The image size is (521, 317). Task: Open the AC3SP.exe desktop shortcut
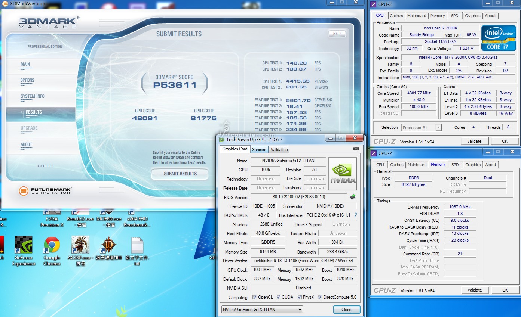tap(80, 251)
